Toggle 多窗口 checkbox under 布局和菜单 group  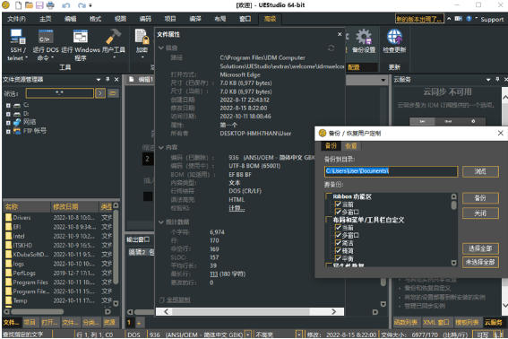338,236
